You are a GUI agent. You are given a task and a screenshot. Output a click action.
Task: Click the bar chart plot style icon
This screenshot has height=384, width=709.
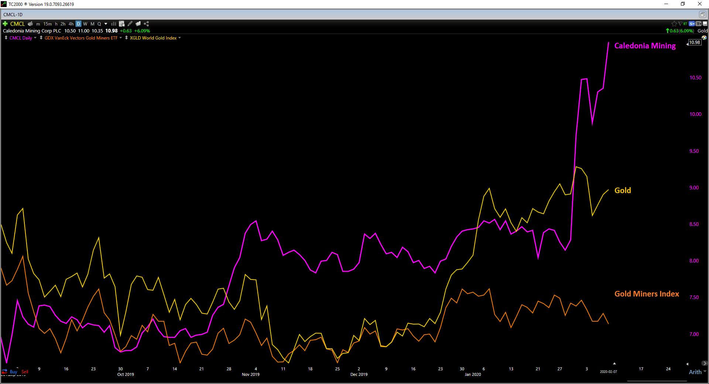tap(114, 24)
